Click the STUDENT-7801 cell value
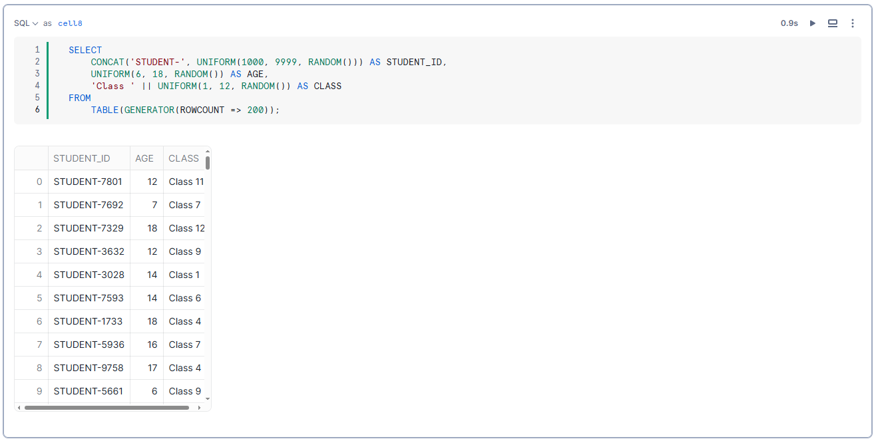This screenshot has height=441, width=874. (x=89, y=181)
